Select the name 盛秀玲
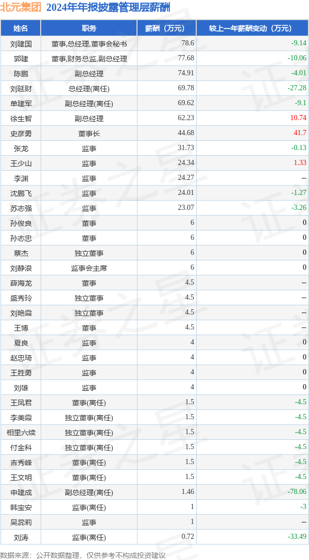309x560 pixels. click(21, 298)
